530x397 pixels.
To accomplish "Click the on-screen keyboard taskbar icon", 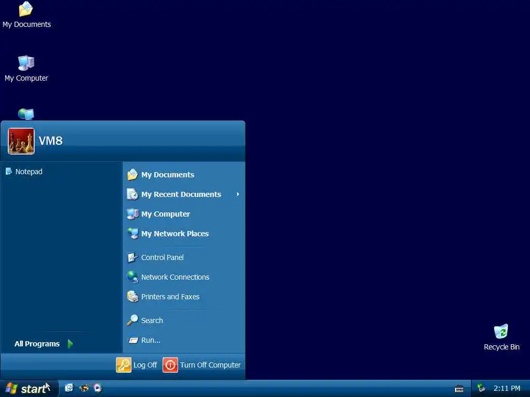I will [459, 389].
